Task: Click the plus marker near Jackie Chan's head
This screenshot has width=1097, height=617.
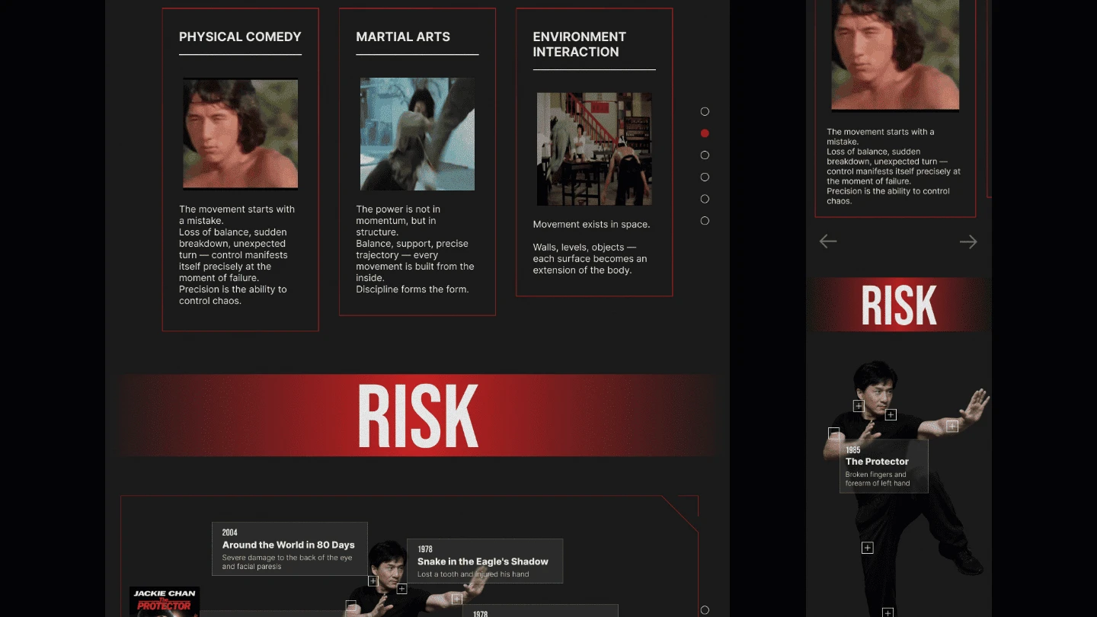Action: [858, 405]
